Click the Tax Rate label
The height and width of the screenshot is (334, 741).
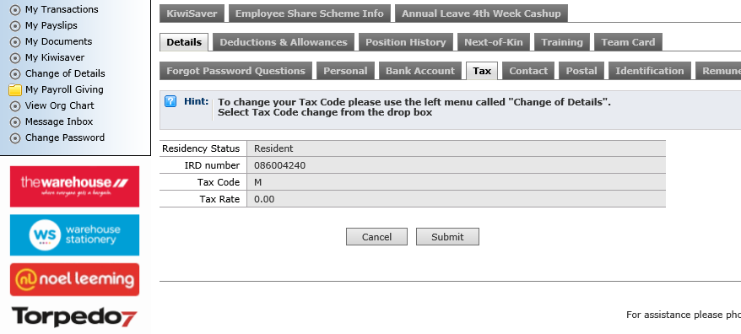tap(219, 199)
